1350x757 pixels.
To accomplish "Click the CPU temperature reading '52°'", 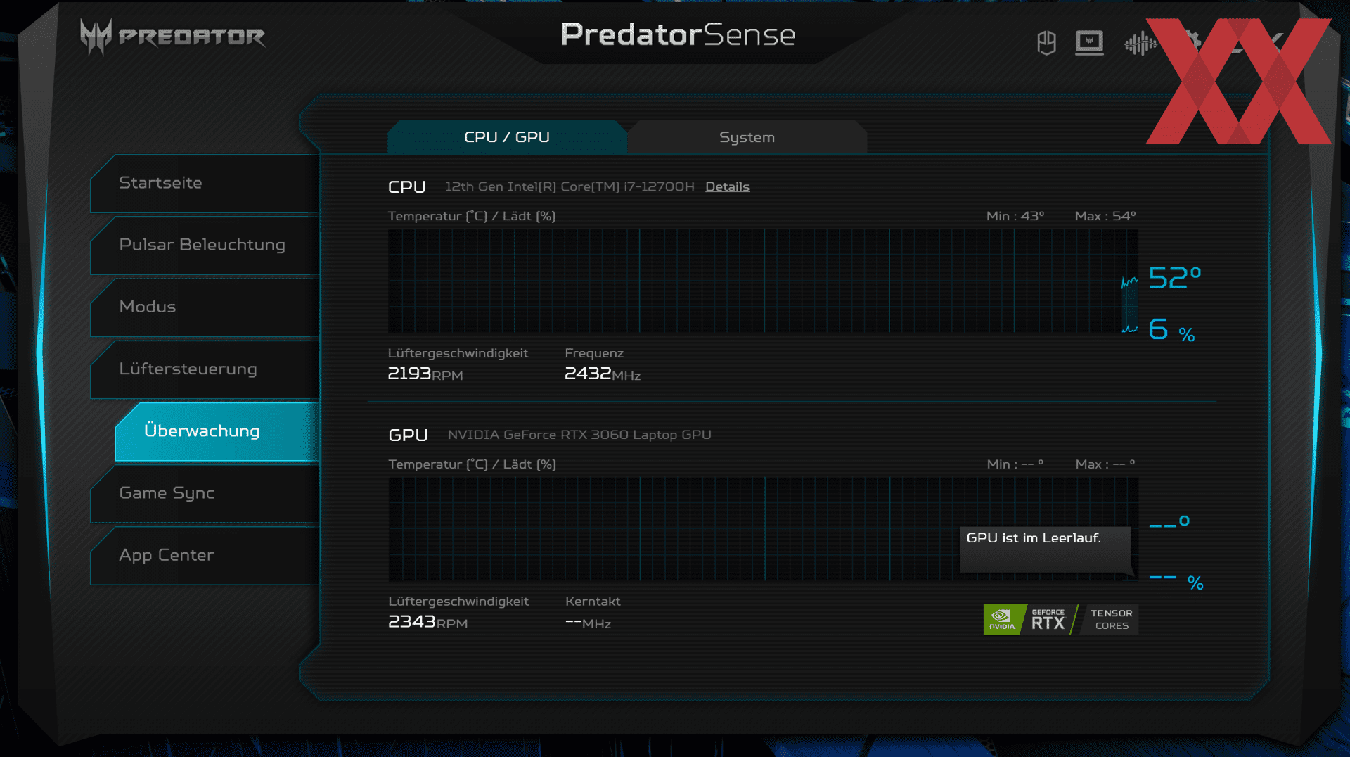I will point(1175,278).
